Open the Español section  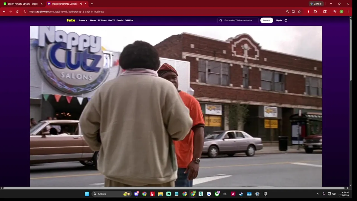[120, 20]
